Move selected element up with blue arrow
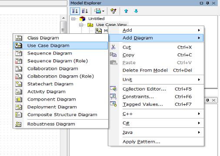This screenshot has width=220, height=156. click(x=126, y=11)
